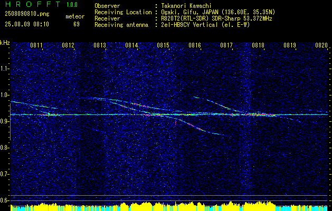Viewport: 332px width, 211px height.
Task: Click the meteor count 69
Action: tap(77, 24)
